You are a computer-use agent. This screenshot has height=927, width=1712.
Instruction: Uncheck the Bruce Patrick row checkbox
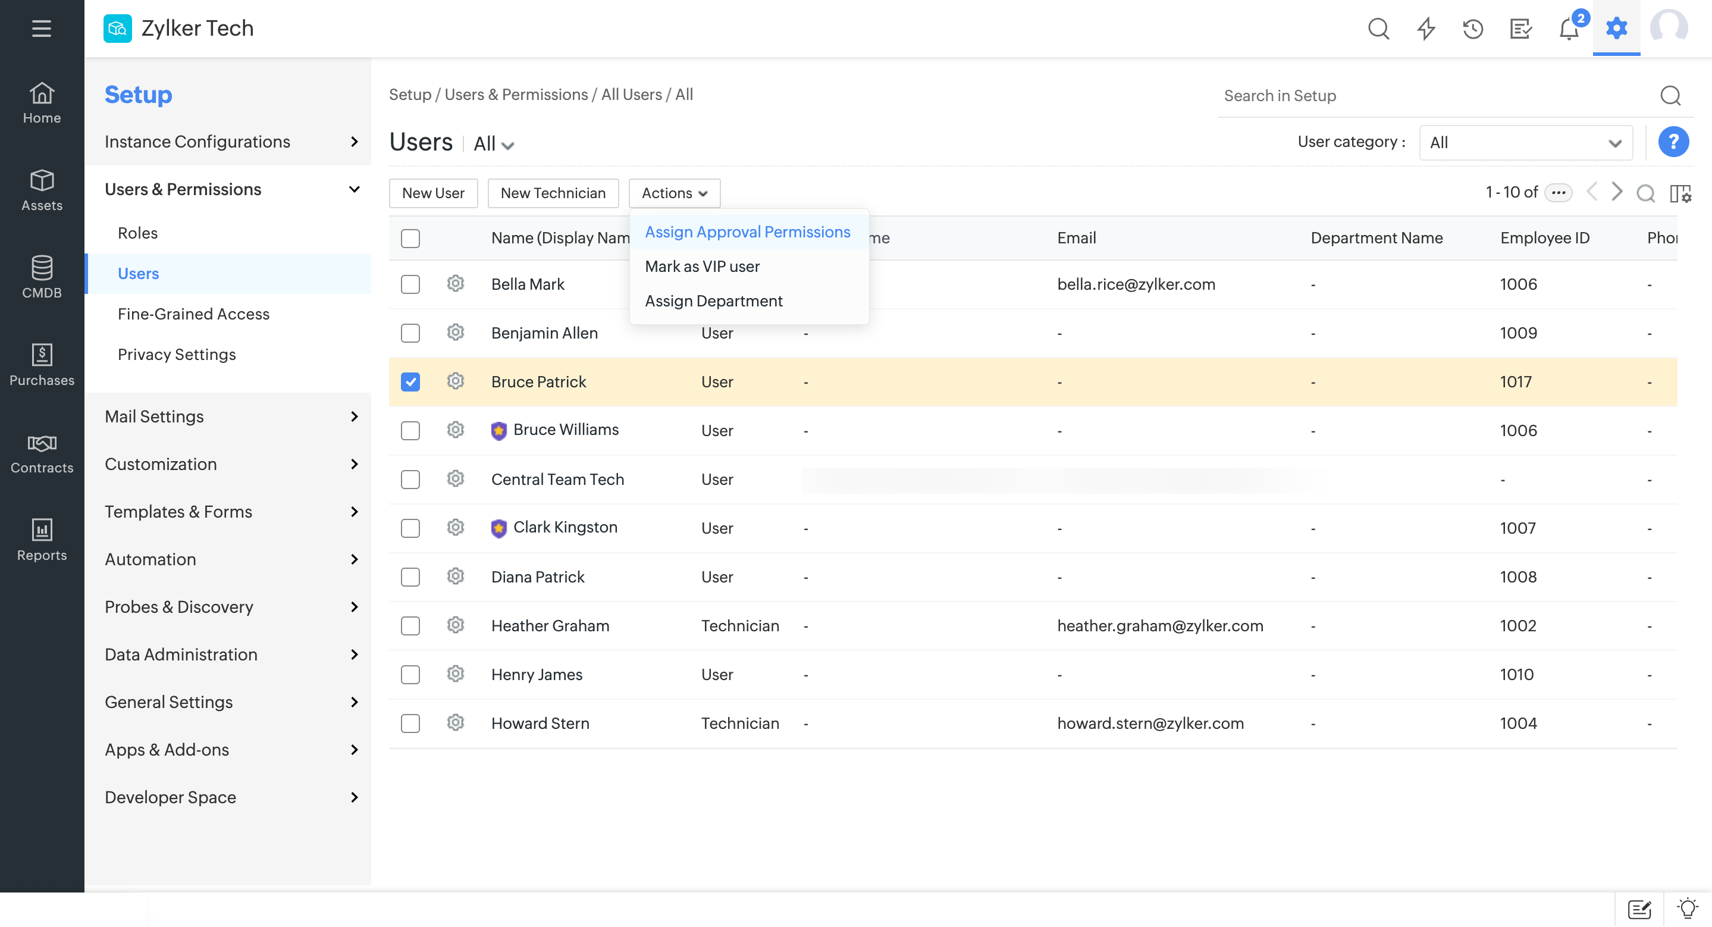click(410, 382)
